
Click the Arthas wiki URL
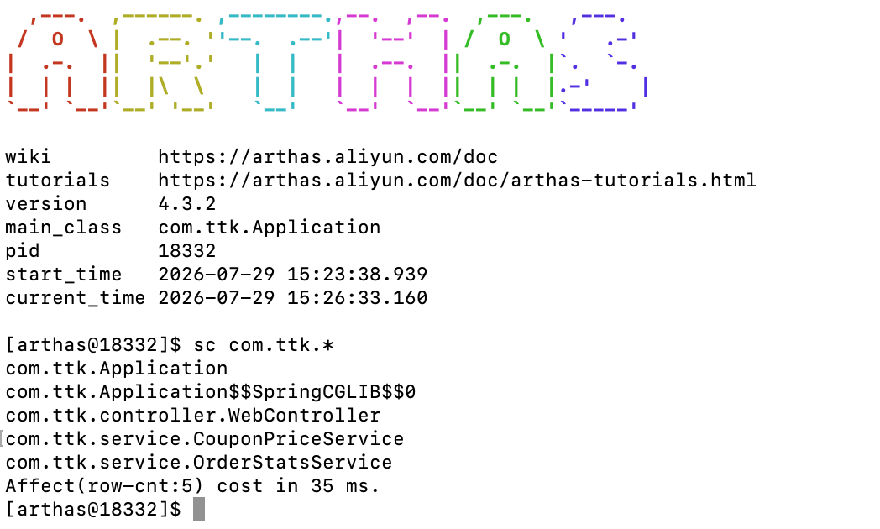point(327,156)
